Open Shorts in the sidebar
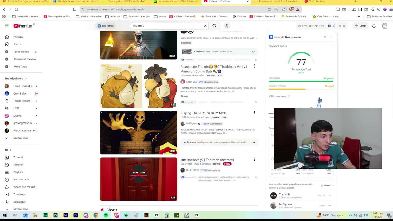This screenshot has width=393, height=221. pos(17,44)
